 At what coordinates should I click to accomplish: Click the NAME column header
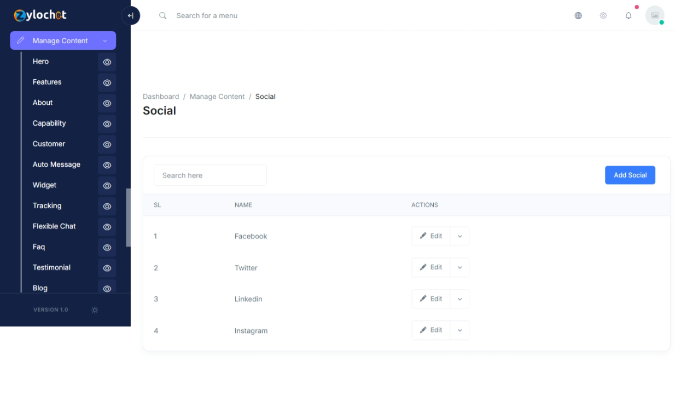[x=243, y=205]
